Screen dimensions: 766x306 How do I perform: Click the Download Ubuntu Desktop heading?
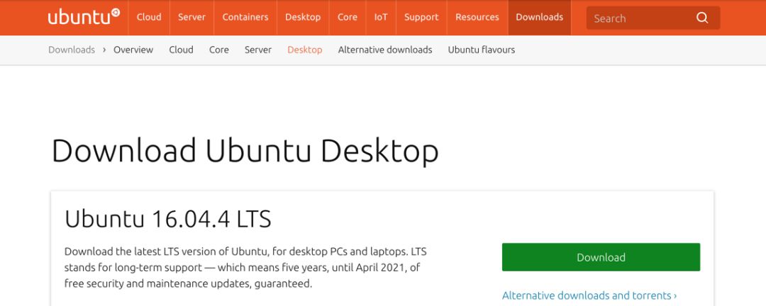245,151
